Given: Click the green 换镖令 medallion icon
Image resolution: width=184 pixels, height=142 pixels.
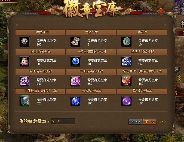Looking at the screenshot, I should [x=127, y=41].
